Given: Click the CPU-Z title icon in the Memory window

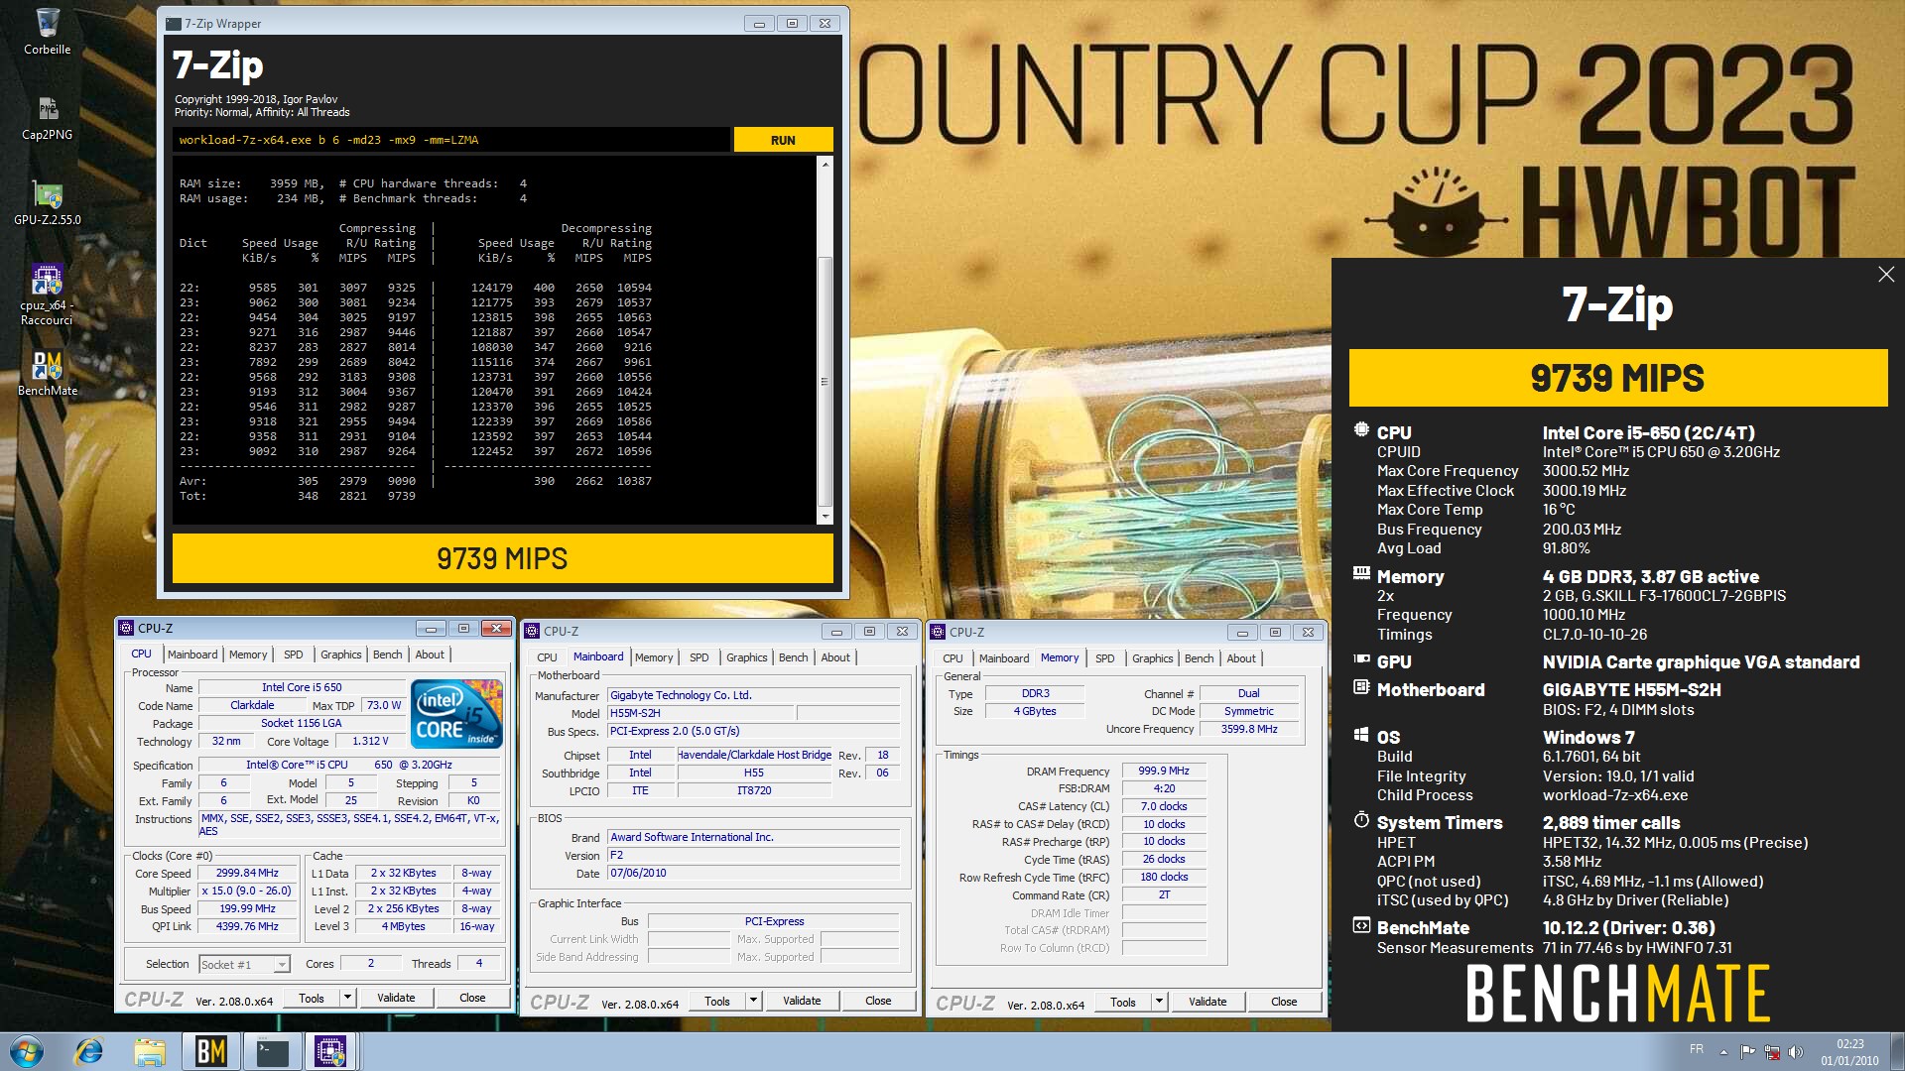Looking at the screenshot, I should 938,632.
